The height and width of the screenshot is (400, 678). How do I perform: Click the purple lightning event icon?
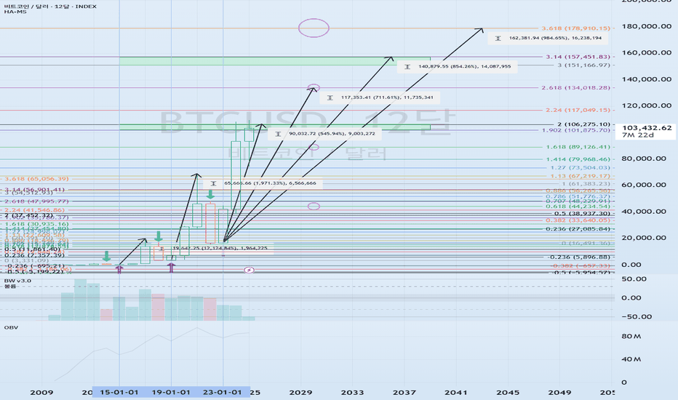coord(249,271)
